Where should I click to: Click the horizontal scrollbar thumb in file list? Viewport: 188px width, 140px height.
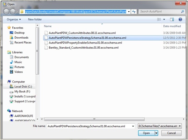(x=95, y=119)
